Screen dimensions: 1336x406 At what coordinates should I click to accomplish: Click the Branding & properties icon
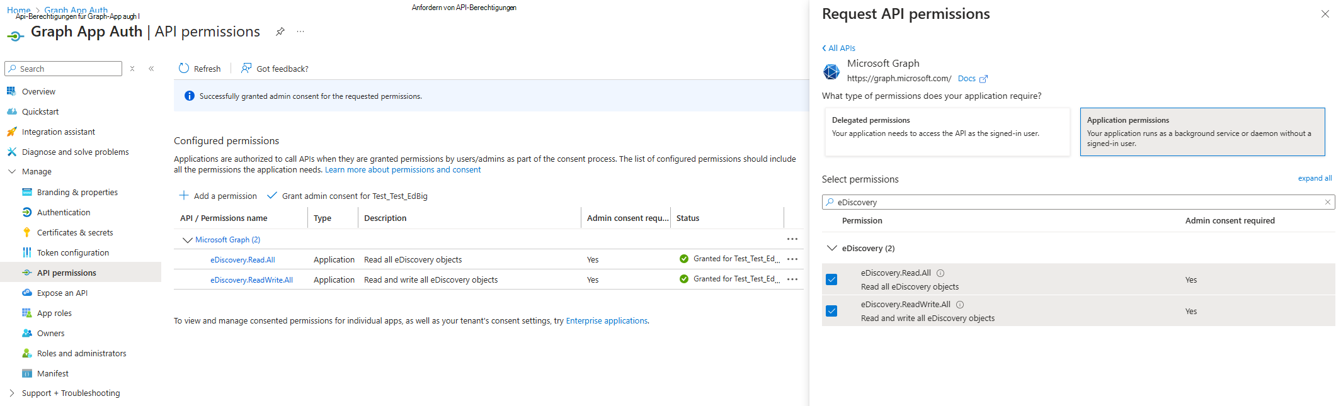[x=26, y=192]
